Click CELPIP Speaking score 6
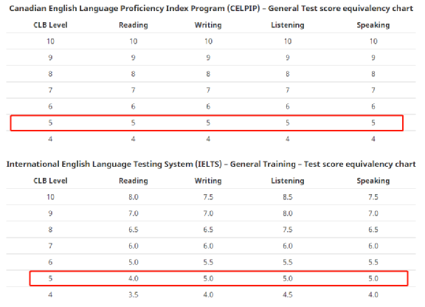The image size is (425, 307). click(x=373, y=106)
